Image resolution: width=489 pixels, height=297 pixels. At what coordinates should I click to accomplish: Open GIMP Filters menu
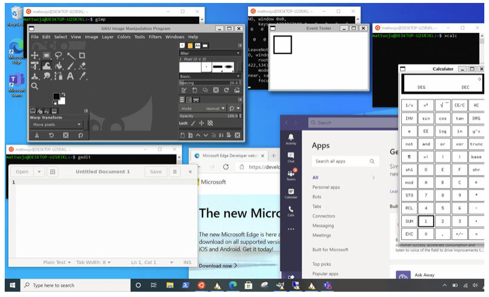(155, 37)
